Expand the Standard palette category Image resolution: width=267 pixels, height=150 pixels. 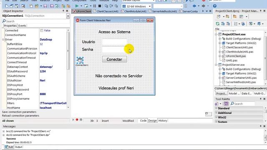click(216, 108)
